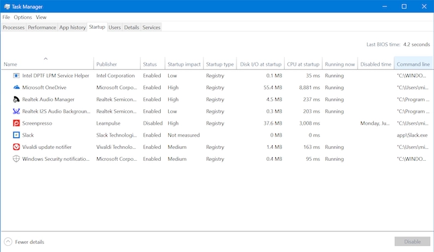Screen dimensions: 434x252
Task: Select Vivaldi update notifier entry name
Action: (x=47, y=147)
